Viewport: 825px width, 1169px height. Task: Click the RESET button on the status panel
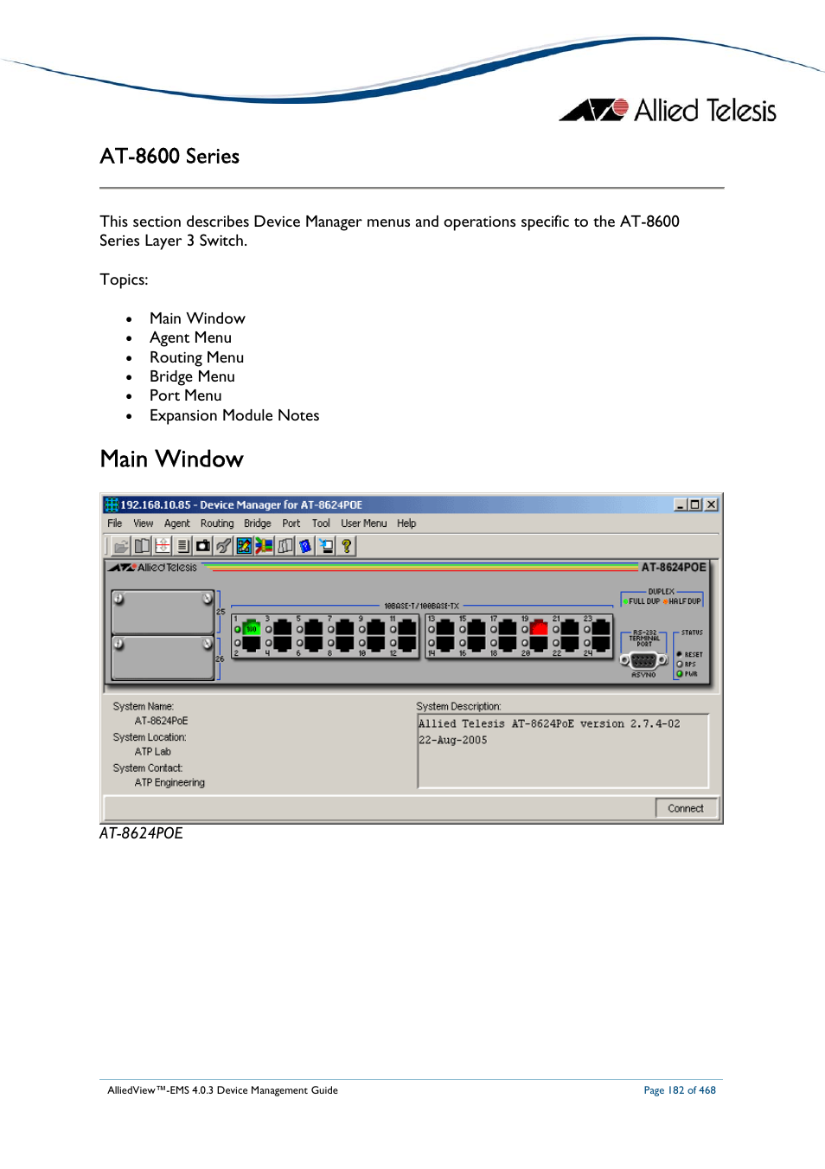680,654
